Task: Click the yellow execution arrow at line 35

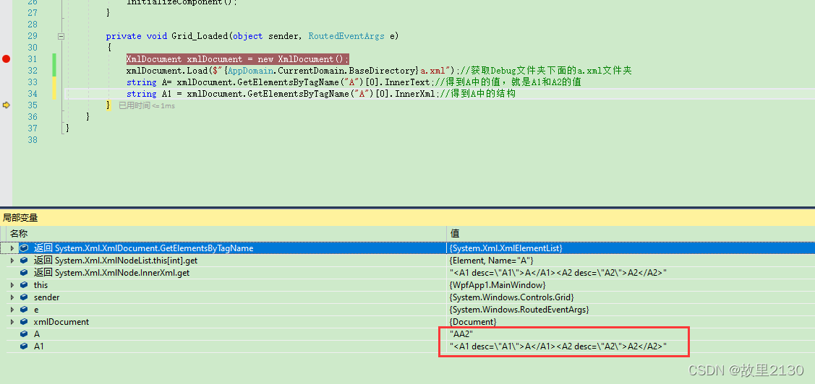Action: point(7,105)
